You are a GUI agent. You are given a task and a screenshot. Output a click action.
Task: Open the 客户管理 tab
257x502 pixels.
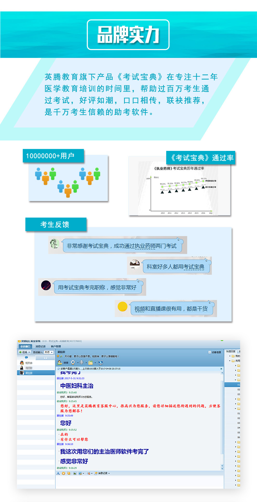[56, 346]
